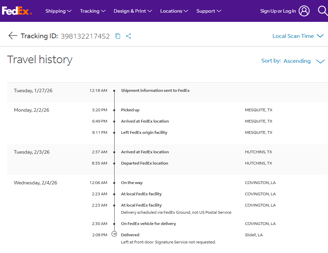Change the Sort by Ascending dropdown
328x253 pixels.
point(293,61)
